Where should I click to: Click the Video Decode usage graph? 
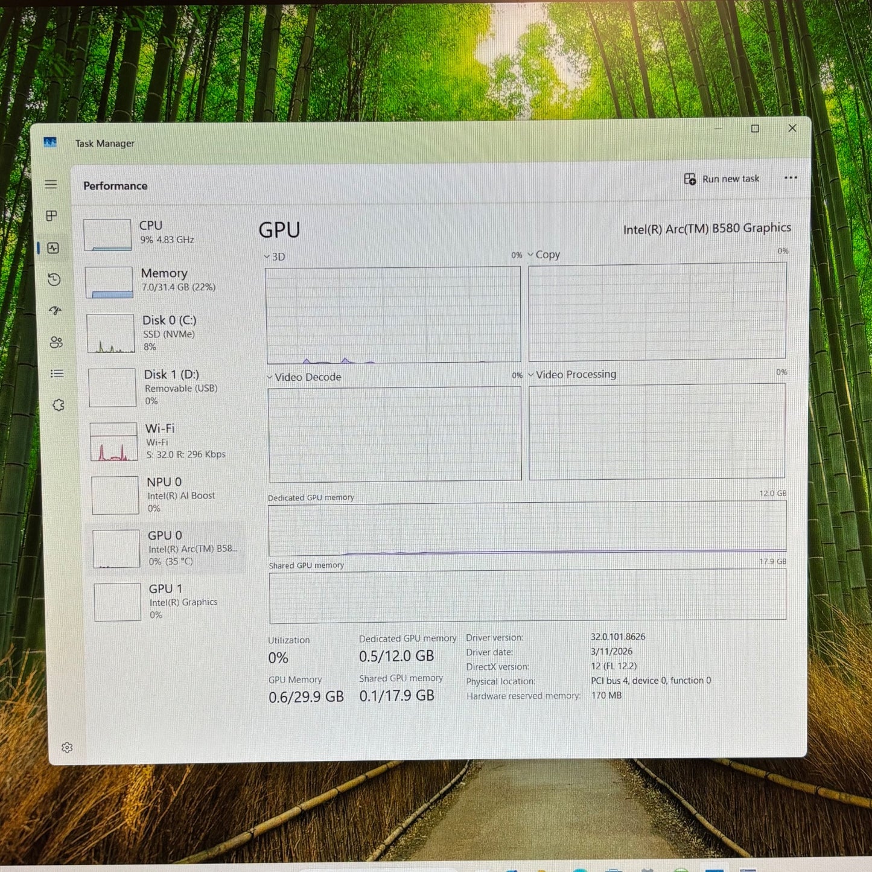click(395, 434)
